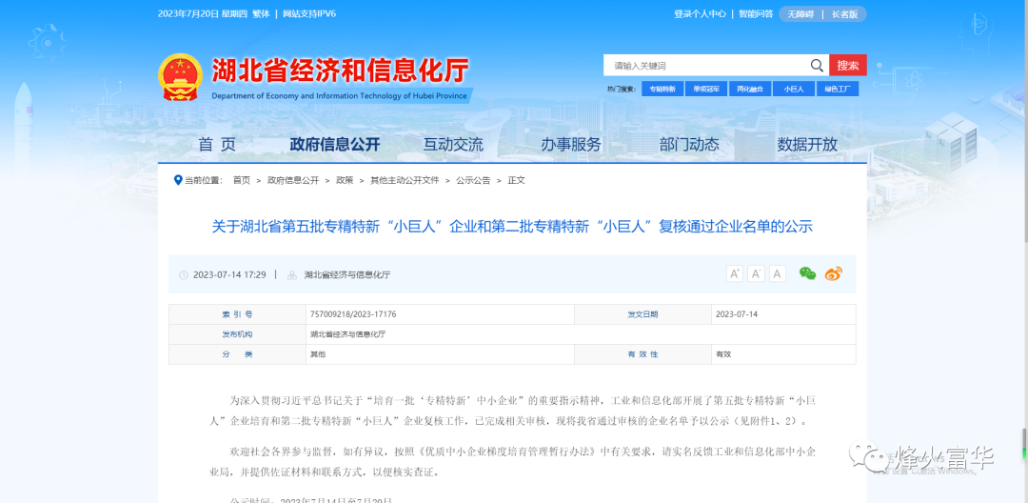The image size is (1028, 503).
Task: Switch to 繁体 traditional Chinese
Action: coord(261,14)
